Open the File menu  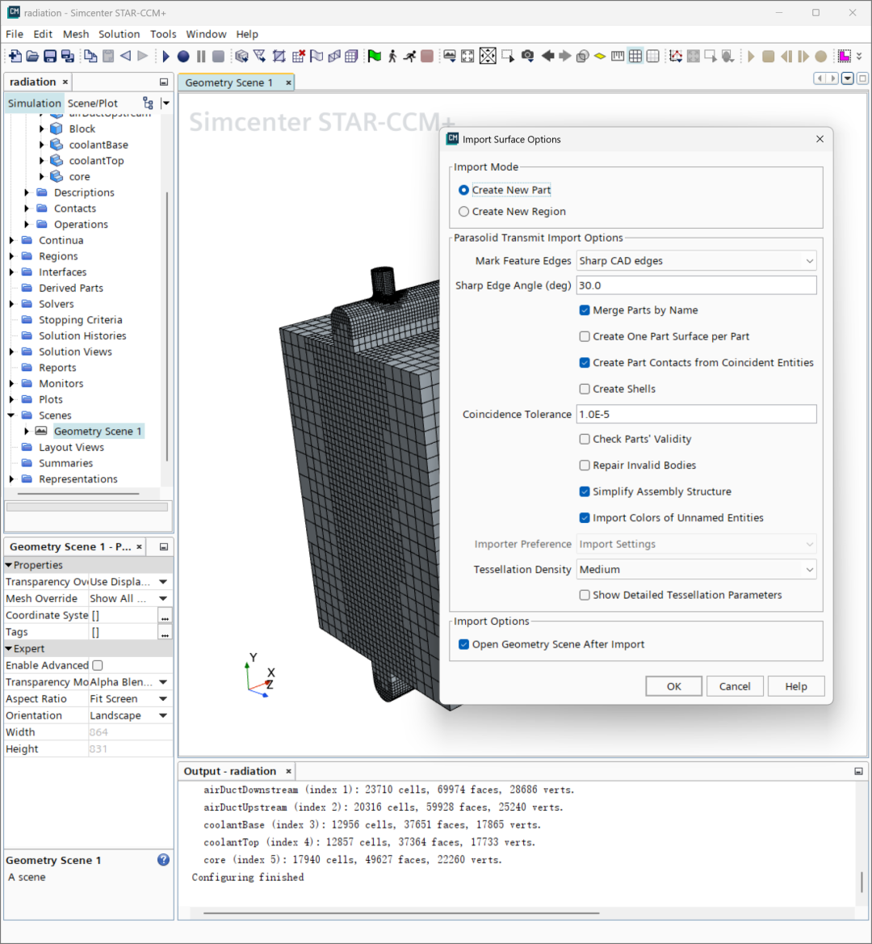click(x=15, y=34)
